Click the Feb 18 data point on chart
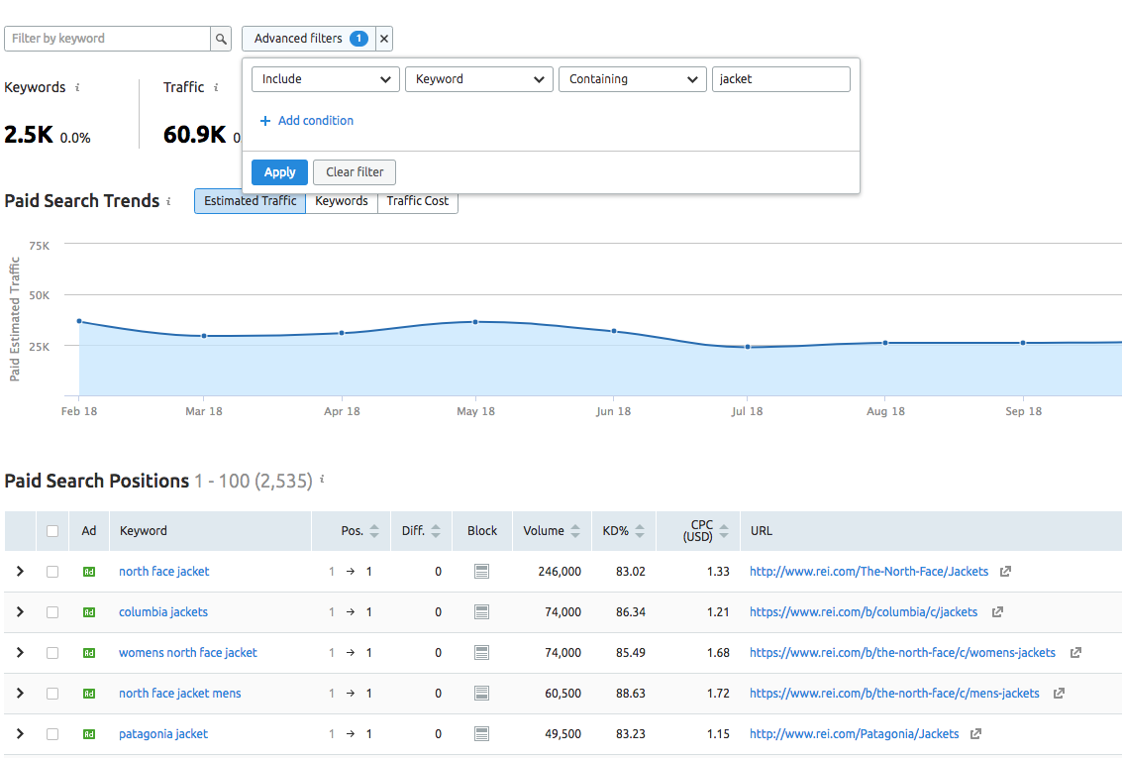1122x758 pixels. 79,321
